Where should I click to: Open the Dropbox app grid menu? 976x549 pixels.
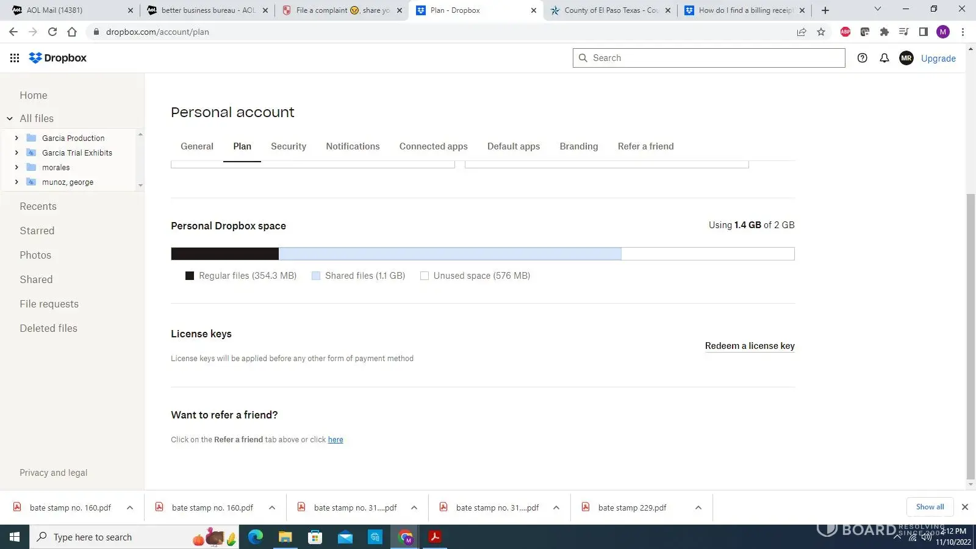pyautogui.click(x=15, y=58)
